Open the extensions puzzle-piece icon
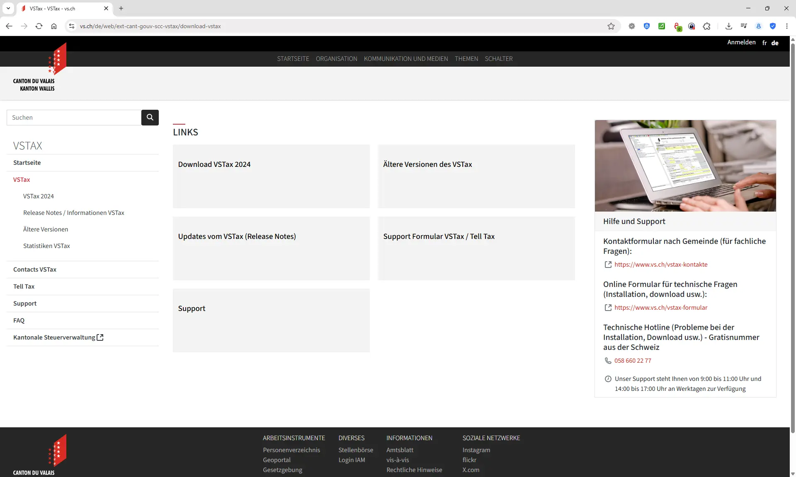The height and width of the screenshot is (477, 796). tap(706, 26)
